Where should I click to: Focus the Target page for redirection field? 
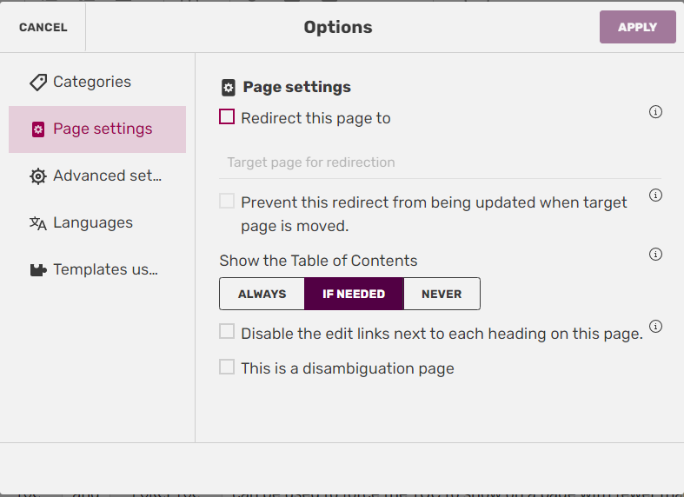click(x=439, y=162)
